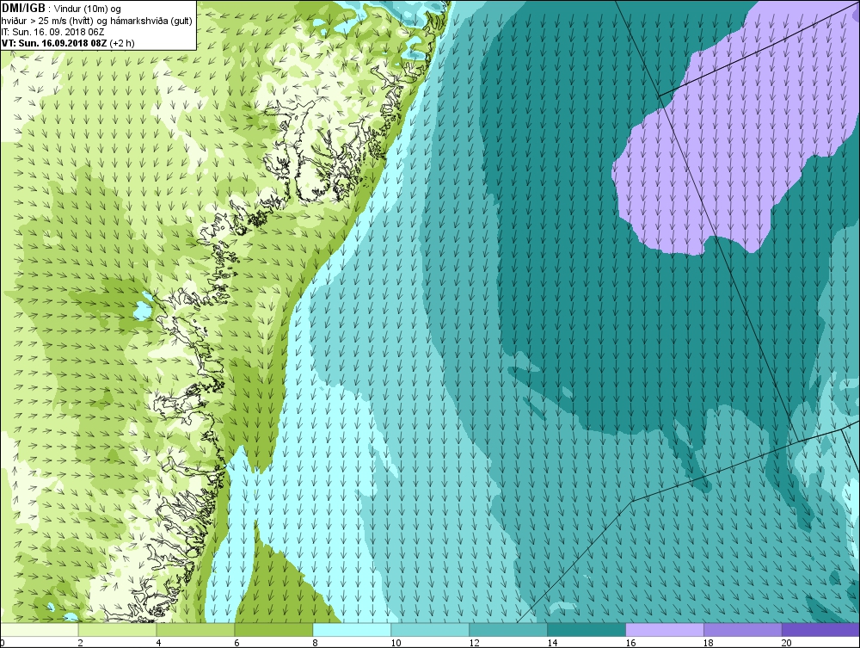
Task: Click the 8–10 m/s light cyan legend swatch
Action: click(352, 630)
